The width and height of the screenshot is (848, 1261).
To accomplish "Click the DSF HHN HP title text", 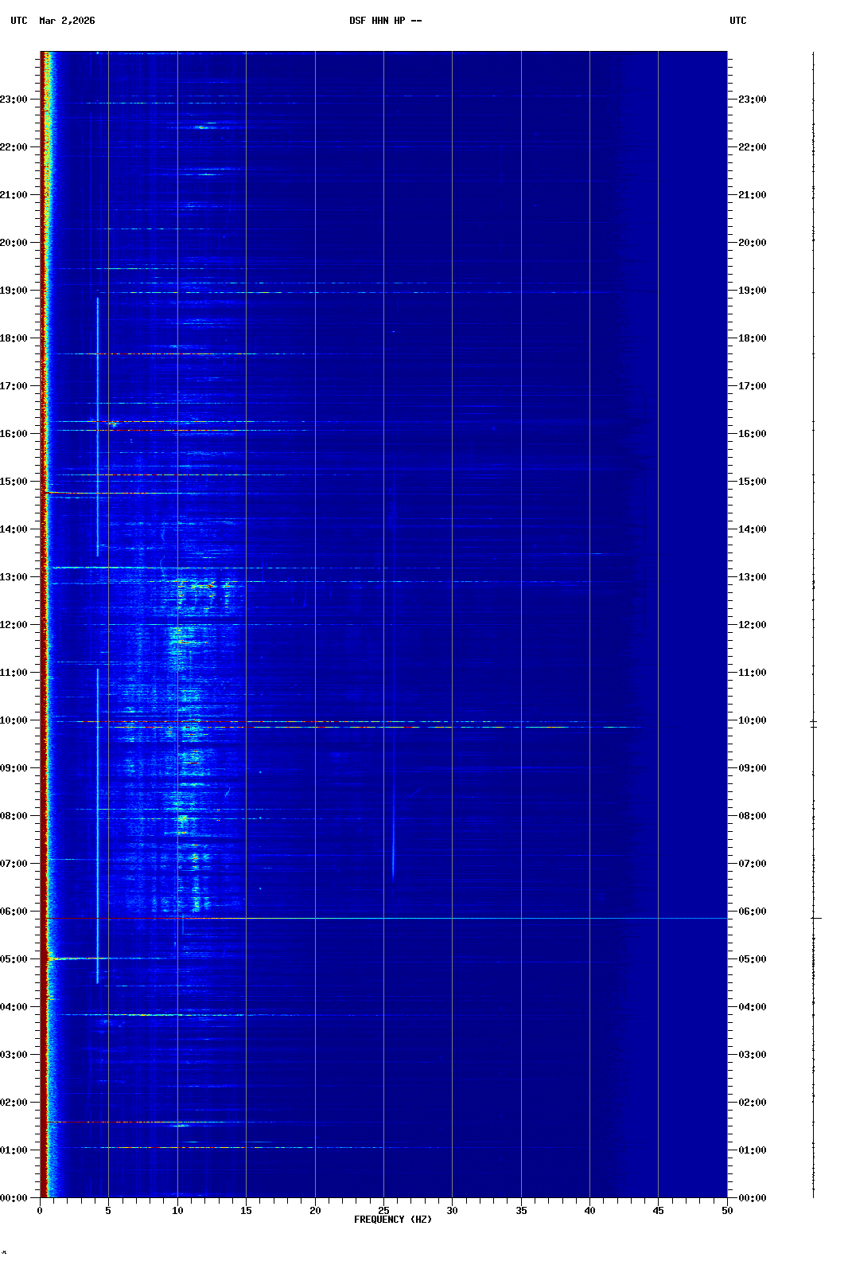I will tap(385, 21).
